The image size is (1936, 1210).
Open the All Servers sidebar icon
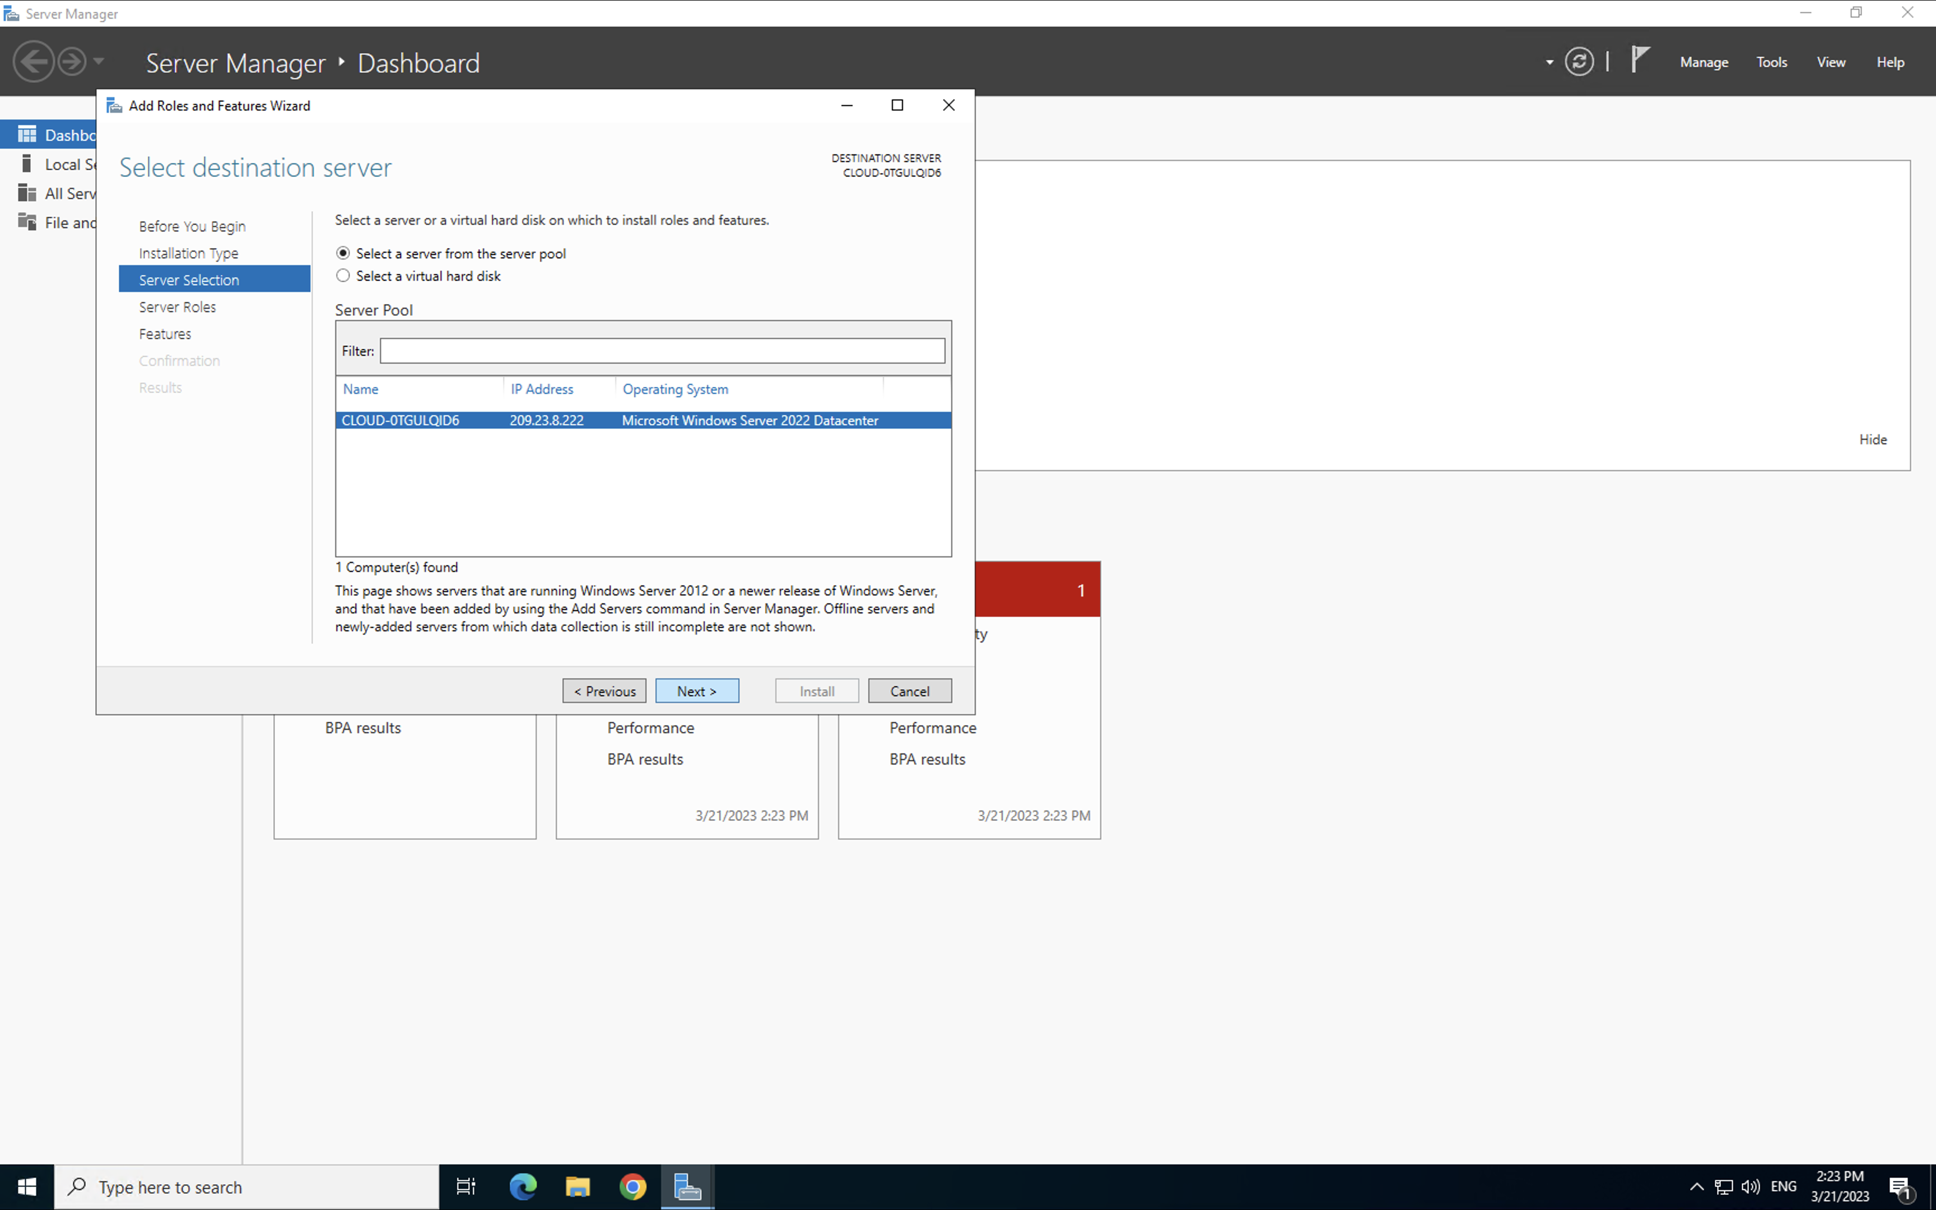pyautogui.click(x=27, y=193)
